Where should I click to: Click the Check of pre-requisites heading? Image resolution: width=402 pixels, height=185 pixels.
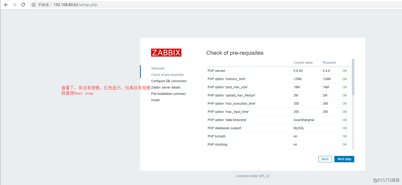point(235,53)
